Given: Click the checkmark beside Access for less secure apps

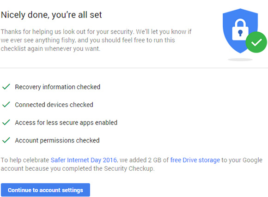Looking at the screenshot, I should (x=6, y=122).
